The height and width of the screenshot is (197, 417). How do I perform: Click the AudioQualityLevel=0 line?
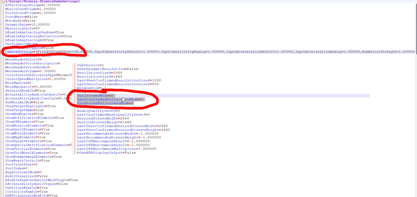click(98, 111)
